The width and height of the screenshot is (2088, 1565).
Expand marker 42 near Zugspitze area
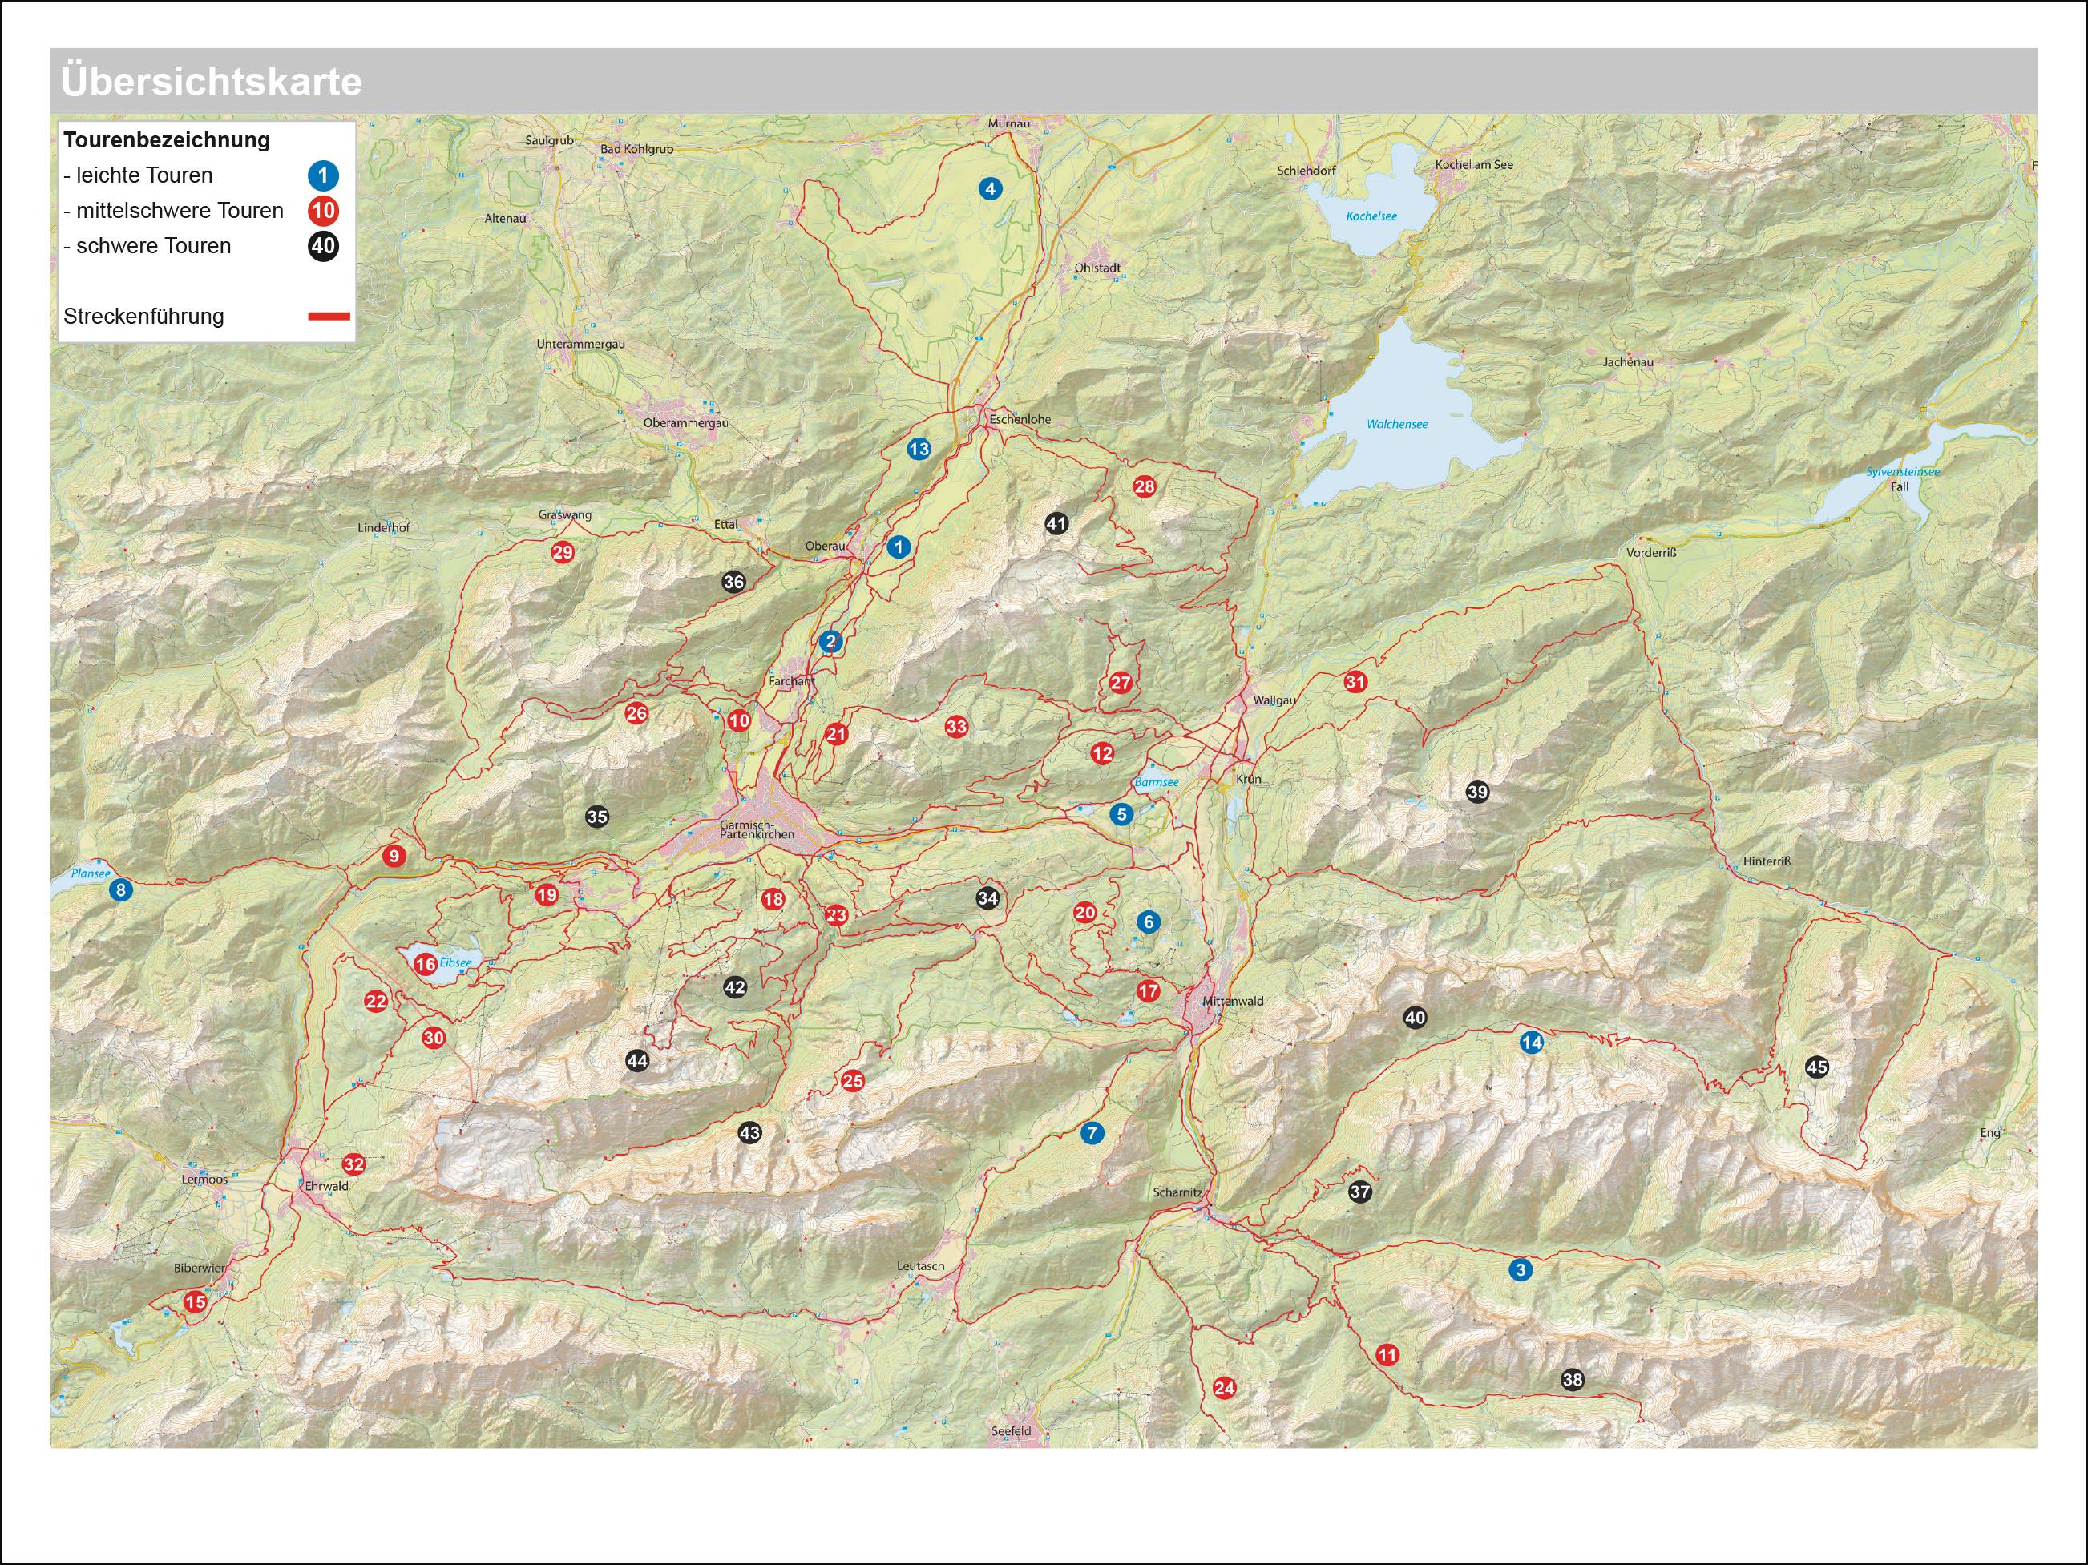pyautogui.click(x=735, y=989)
